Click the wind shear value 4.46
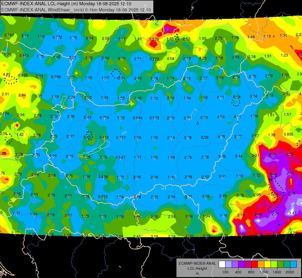This screenshot has width=302, height=278. coord(53,155)
